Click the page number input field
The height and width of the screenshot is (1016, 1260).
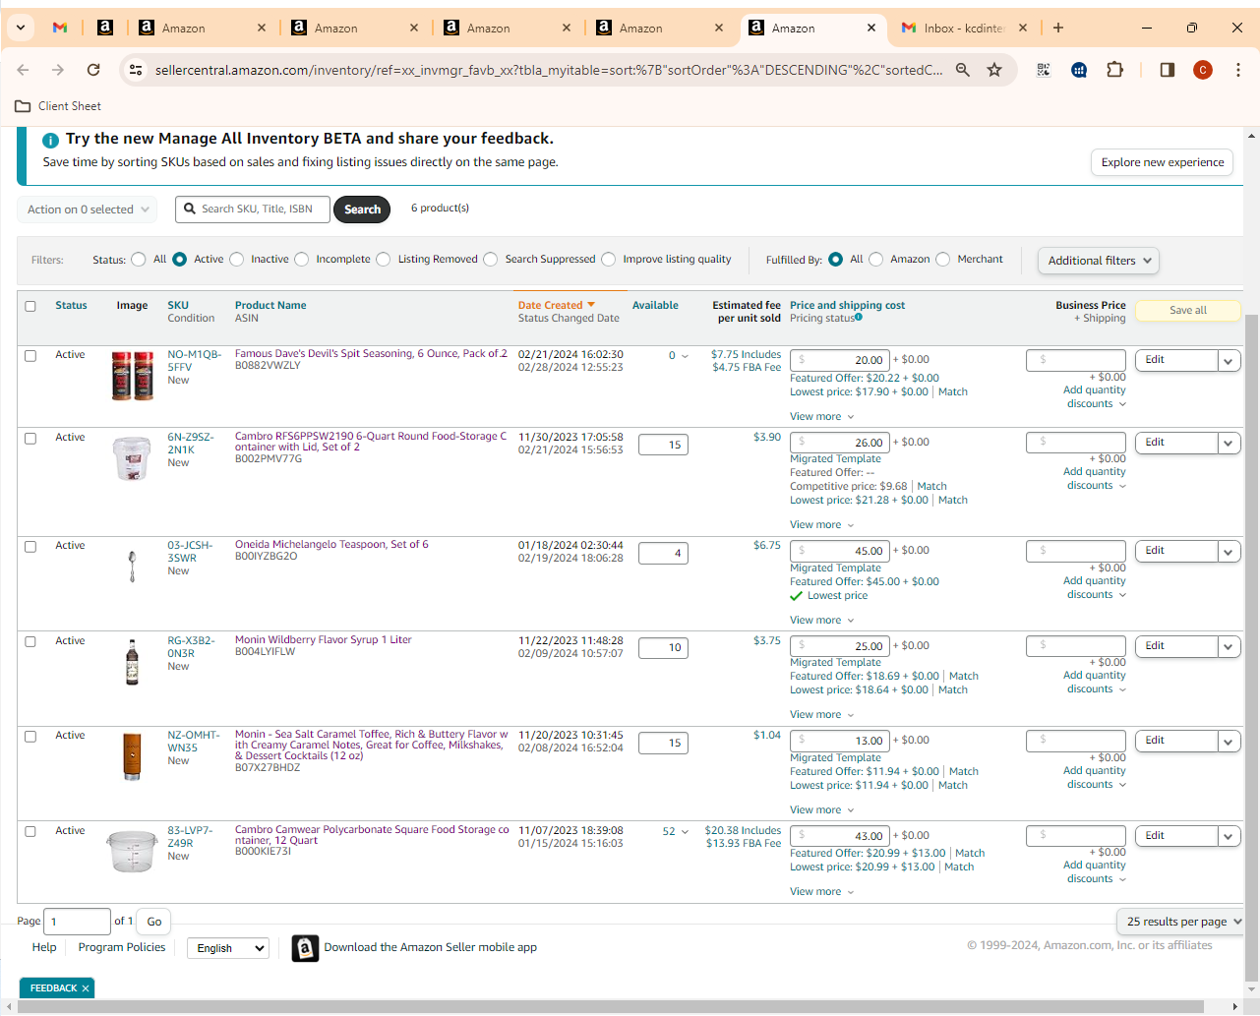point(78,922)
